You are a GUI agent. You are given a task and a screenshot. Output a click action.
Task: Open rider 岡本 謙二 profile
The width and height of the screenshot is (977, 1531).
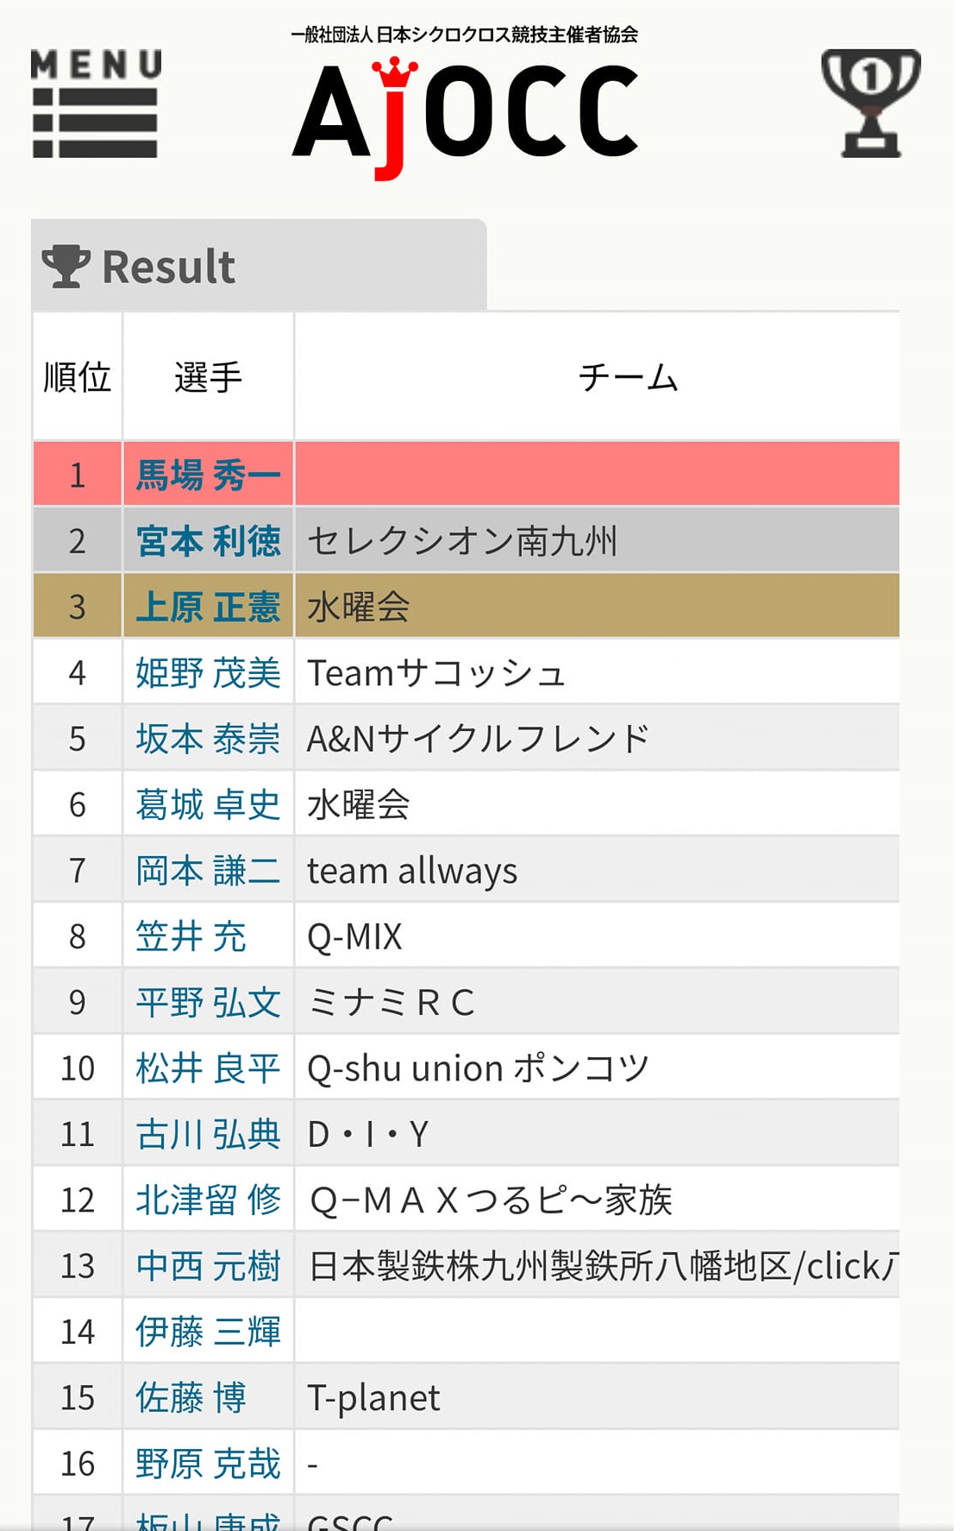[x=208, y=871]
